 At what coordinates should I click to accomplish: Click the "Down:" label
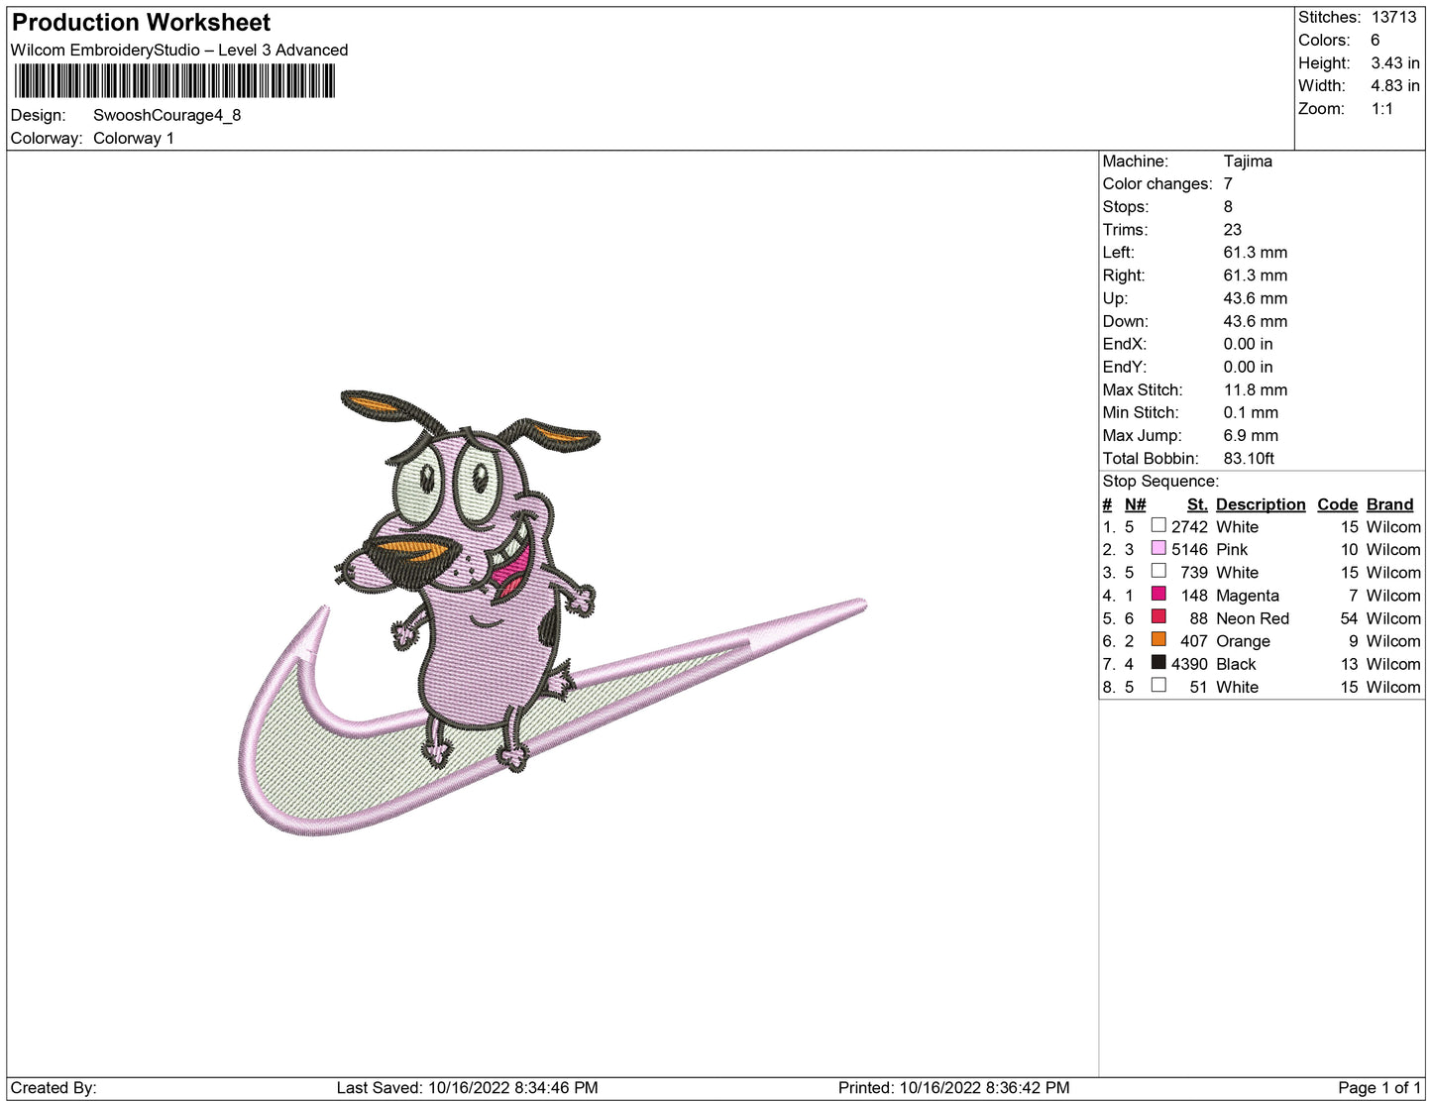1126,321
